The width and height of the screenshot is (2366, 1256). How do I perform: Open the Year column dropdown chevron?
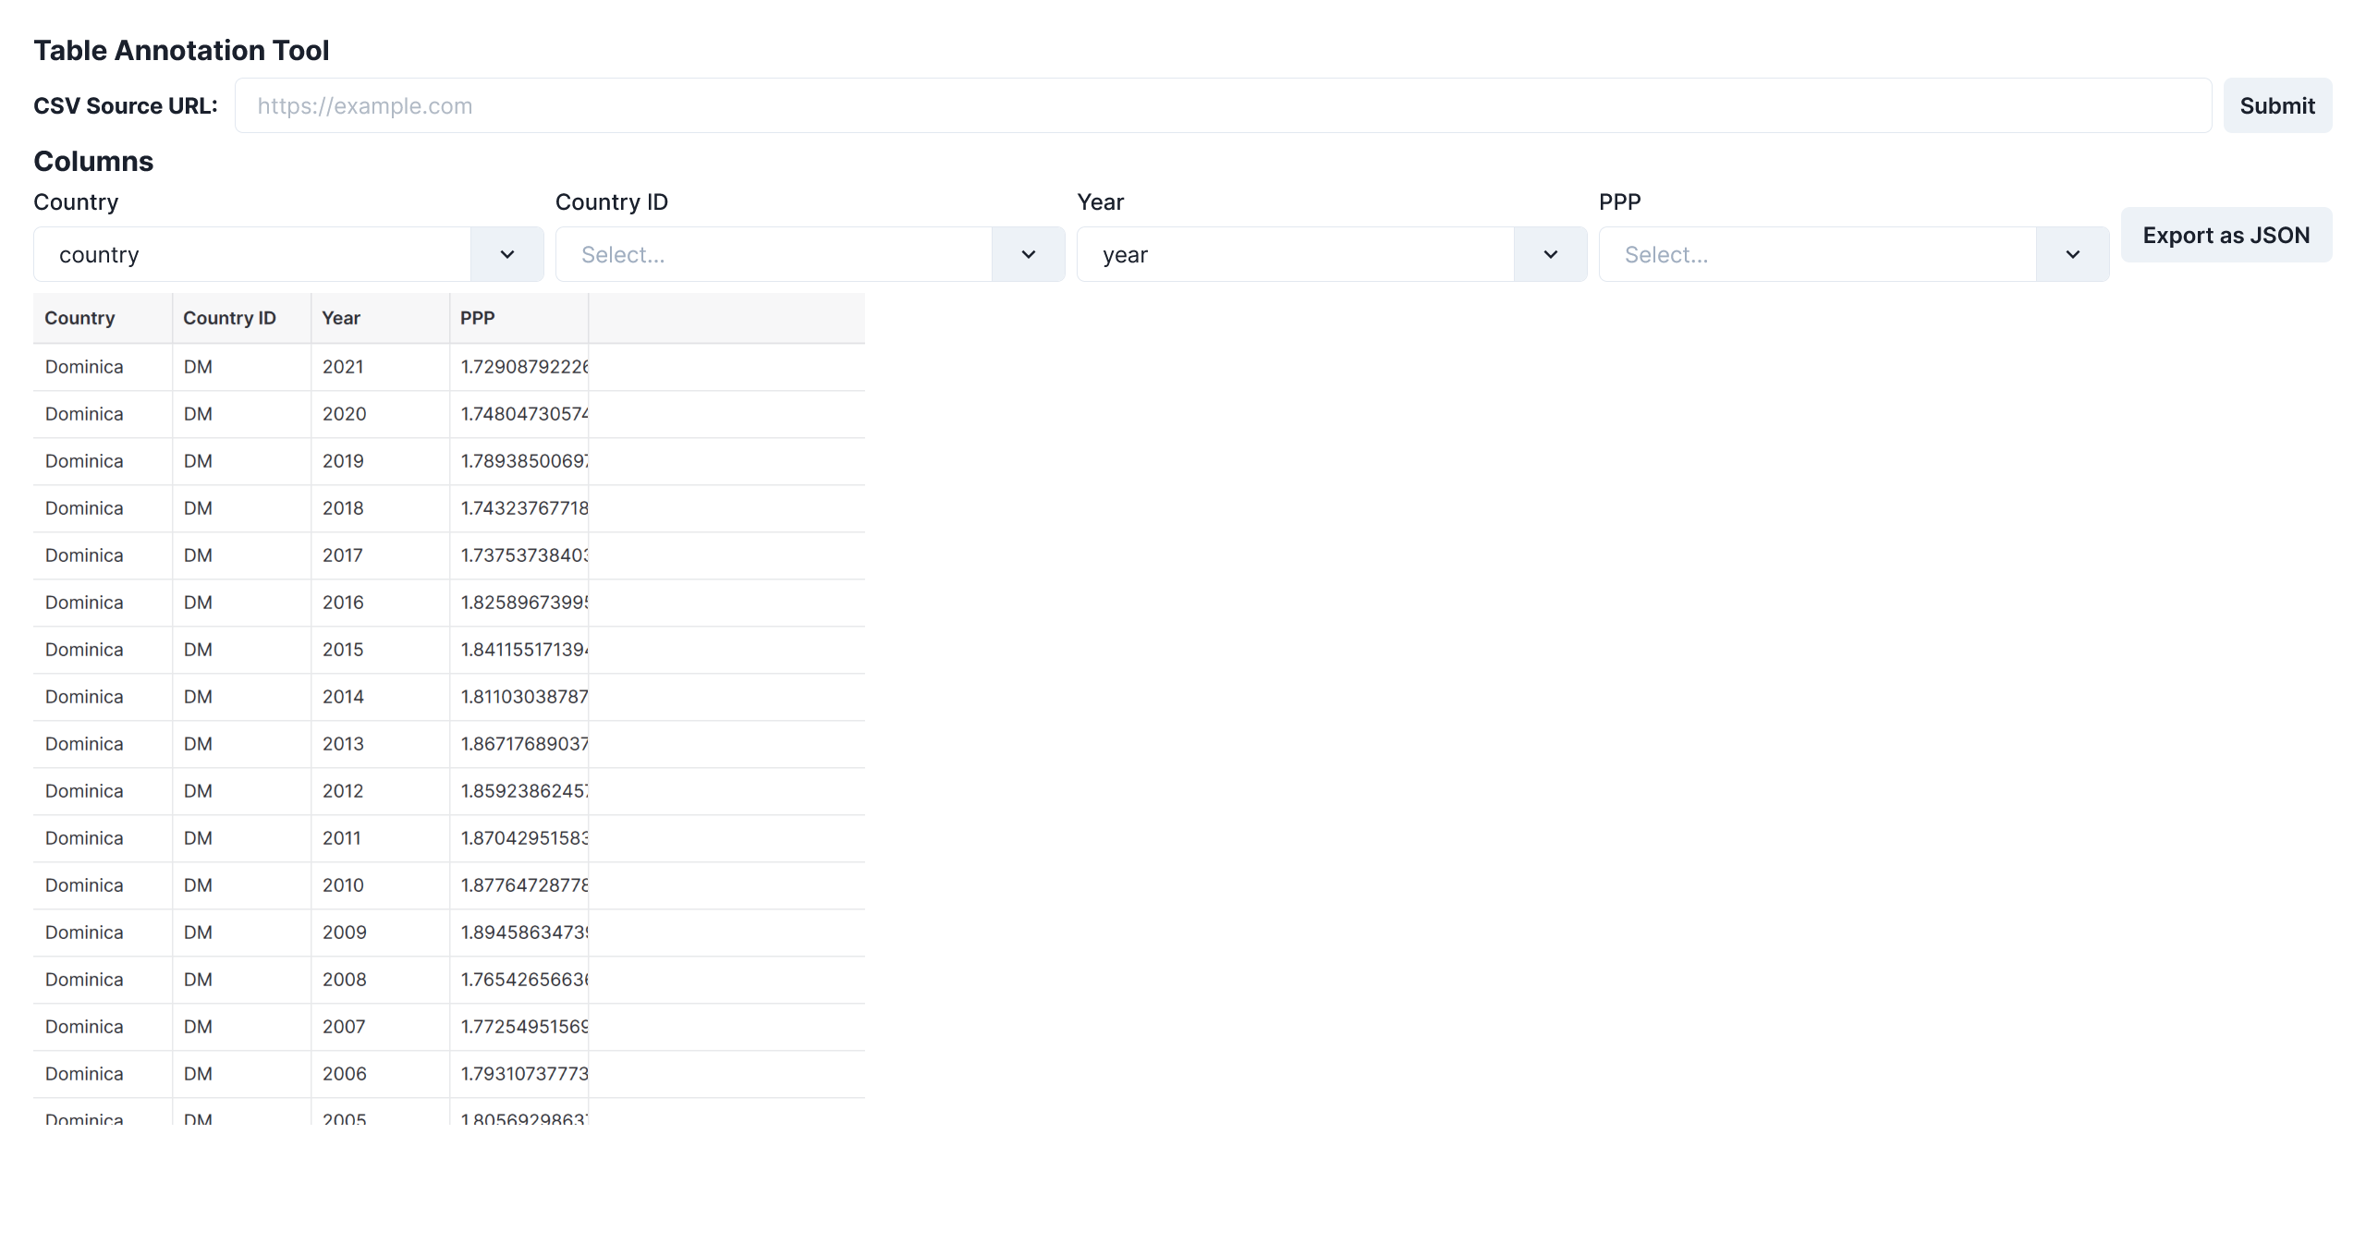coord(1550,254)
